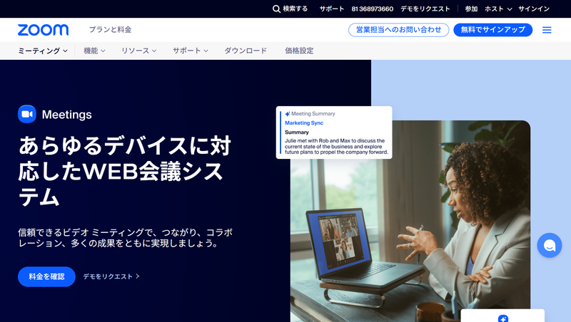The height and width of the screenshot is (322, 571).
Task: Open the 価格設定 tab
Action: click(299, 51)
